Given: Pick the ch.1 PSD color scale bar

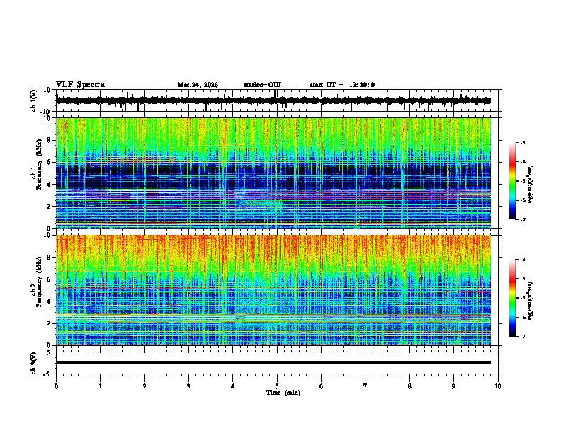Looking at the screenshot, I should 513,181.
